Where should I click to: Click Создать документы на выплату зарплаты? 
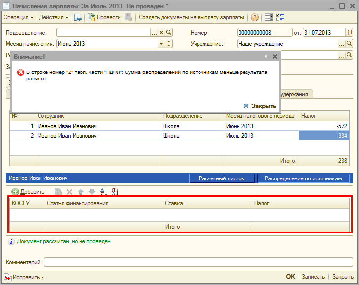pyautogui.click(x=191, y=17)
